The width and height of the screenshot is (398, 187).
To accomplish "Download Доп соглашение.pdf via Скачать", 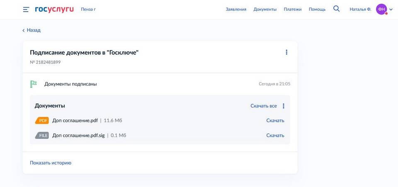I will [x=275, y=121].
